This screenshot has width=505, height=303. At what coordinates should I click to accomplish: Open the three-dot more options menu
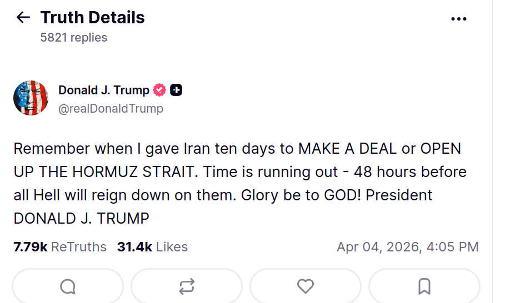click(x=458, y=19)
